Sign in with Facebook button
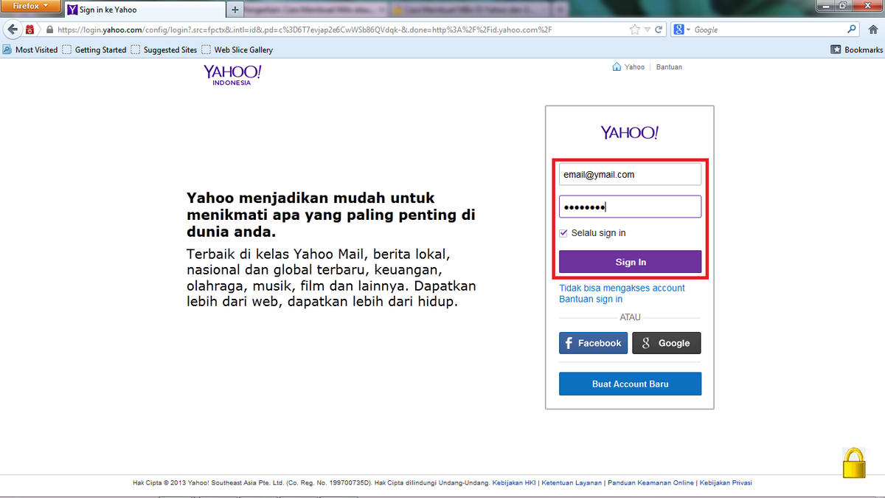This screenshot has height=498, width=885. [594, 343]
